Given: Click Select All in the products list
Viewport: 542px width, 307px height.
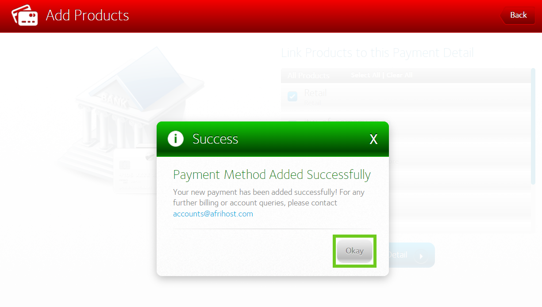Looking at the screenshot, I should 365,75.
